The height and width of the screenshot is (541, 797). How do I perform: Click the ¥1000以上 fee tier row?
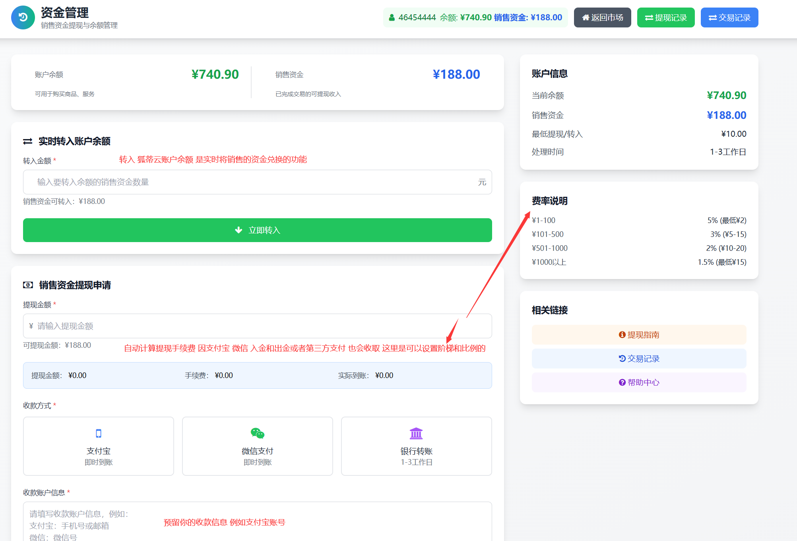[639, 262]
